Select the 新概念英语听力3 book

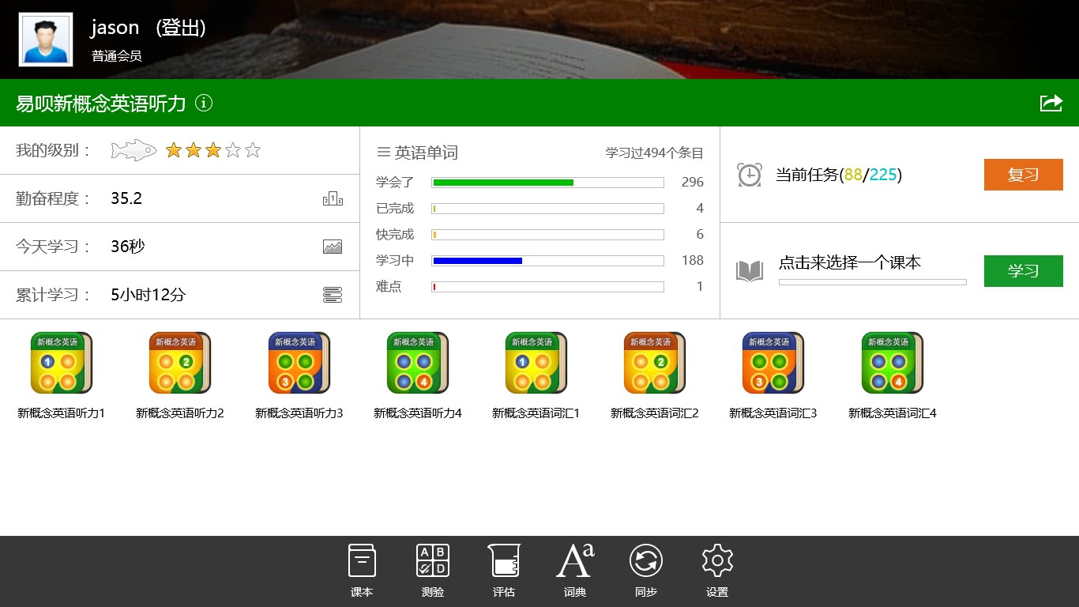pyautogui.click(x=299, y=364)
